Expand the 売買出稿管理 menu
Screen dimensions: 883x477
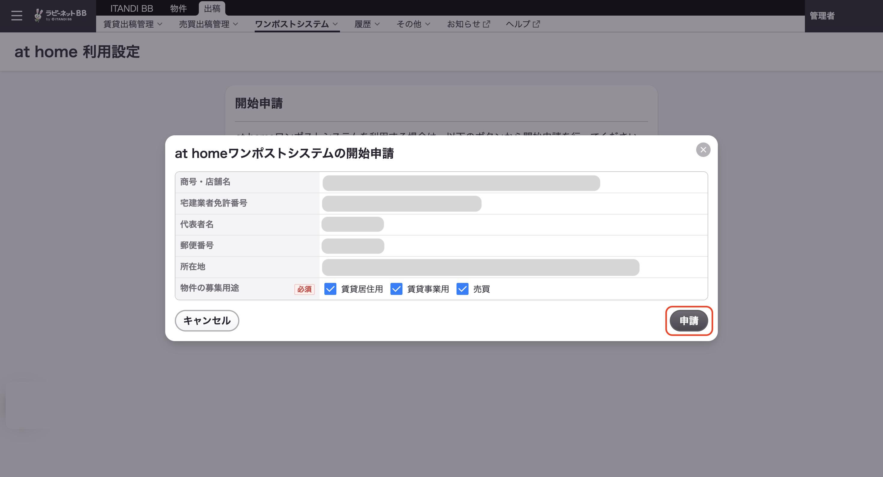(x=208, y=24)
